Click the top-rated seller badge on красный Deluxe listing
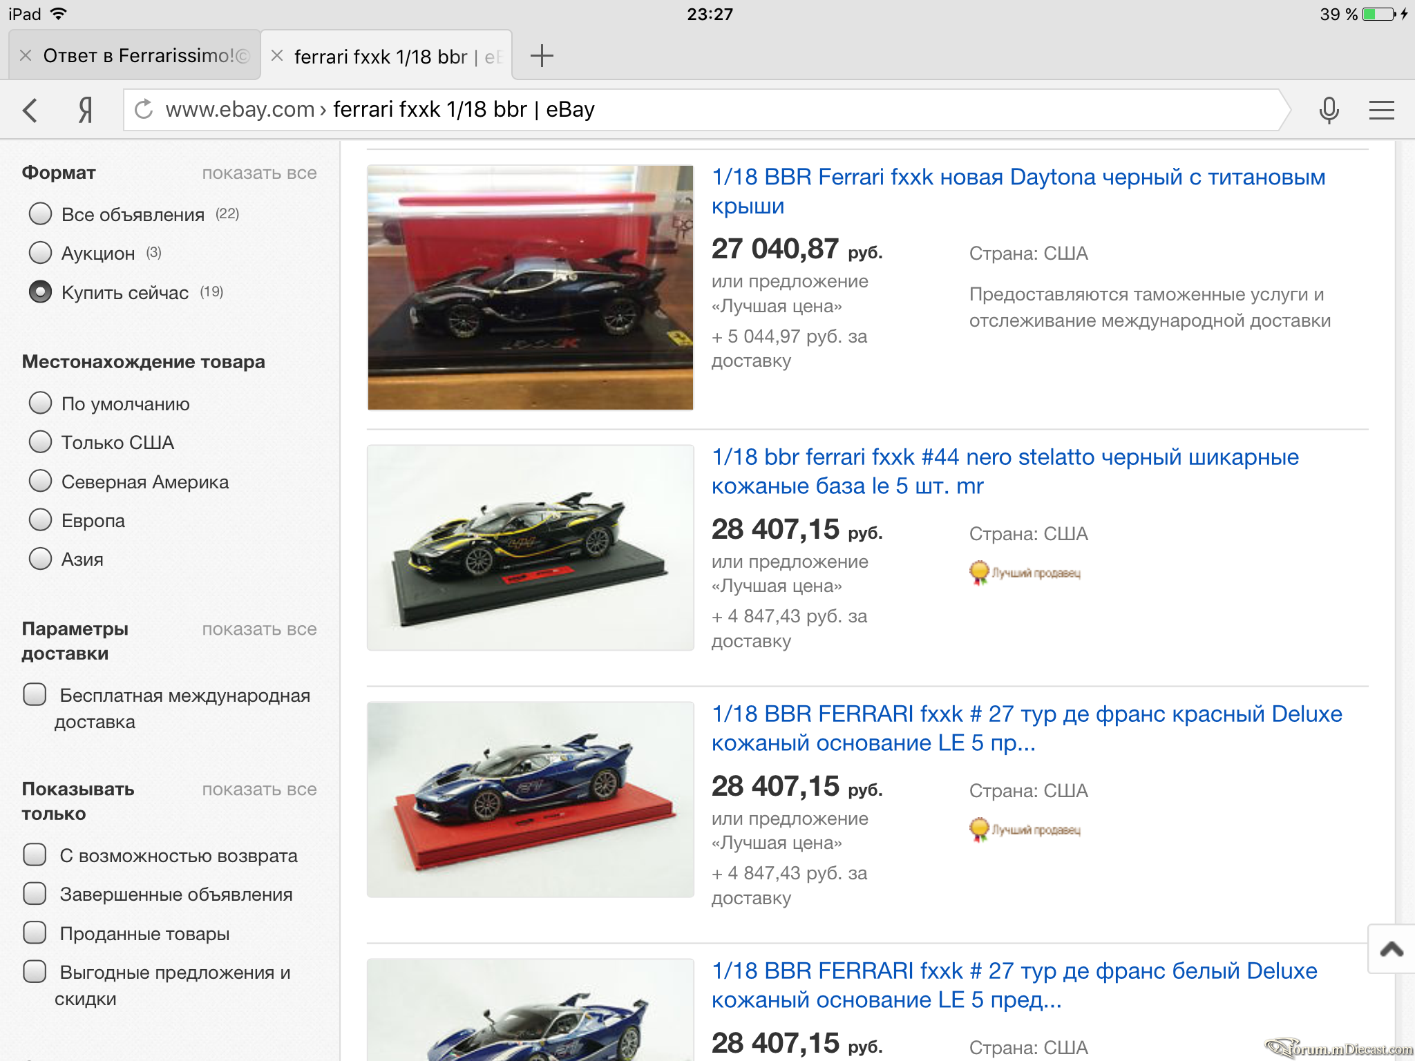Screen dimensions: 1415x1061 (1025, 830)
